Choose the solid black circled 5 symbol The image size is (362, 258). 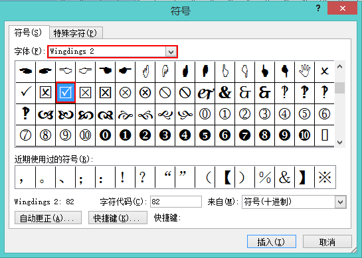tap(205, 135)
